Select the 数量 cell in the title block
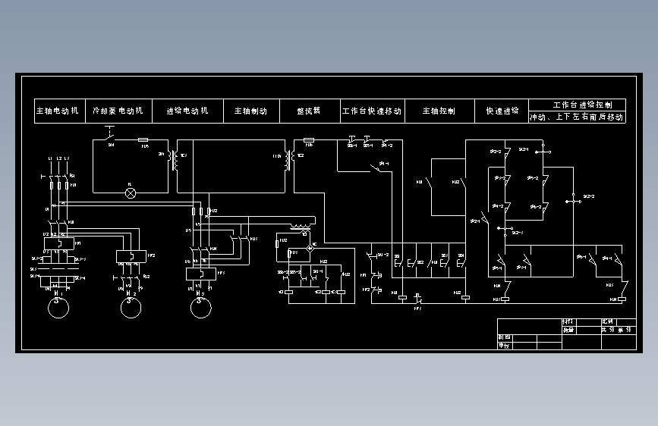Image resolution: width=658 pixels, height=426 pixels. tap(568, 330)
